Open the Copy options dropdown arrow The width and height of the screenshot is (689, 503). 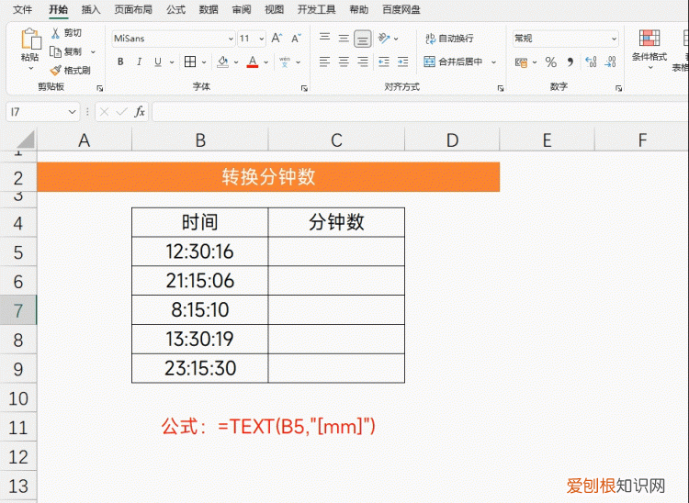tap(93, 51)
